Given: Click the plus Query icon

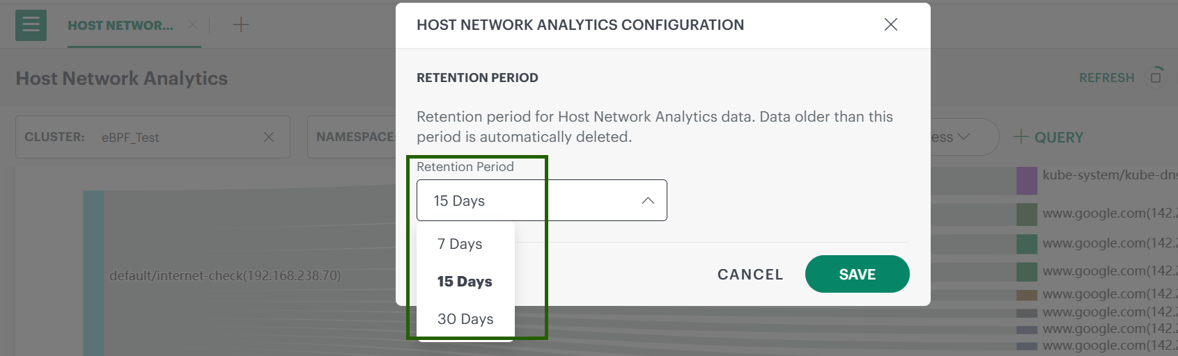Looking at the screenshot, I should (1021, 137).
